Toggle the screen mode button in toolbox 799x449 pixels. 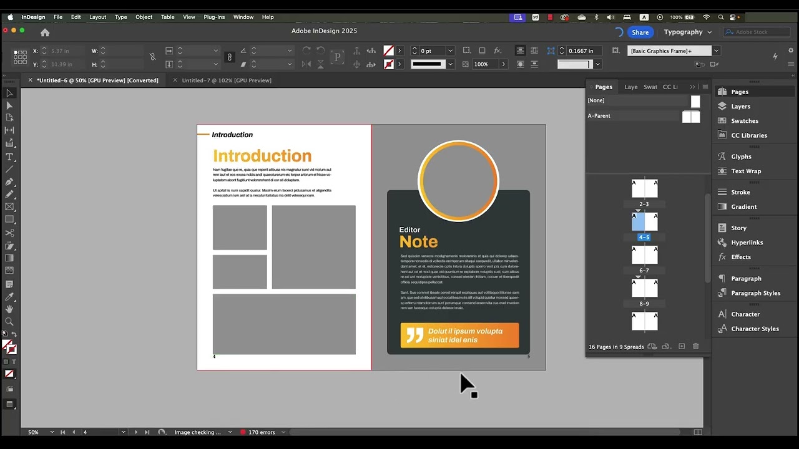(x=9, y=404)
